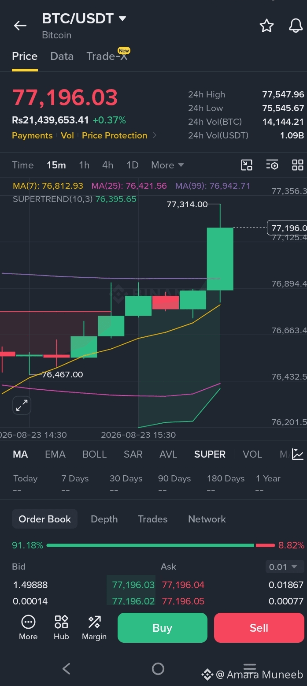Tap bid price 77,196.02 in order book
Image resolution: width=307 pixels, height=686 pixels.
(133, 601)
